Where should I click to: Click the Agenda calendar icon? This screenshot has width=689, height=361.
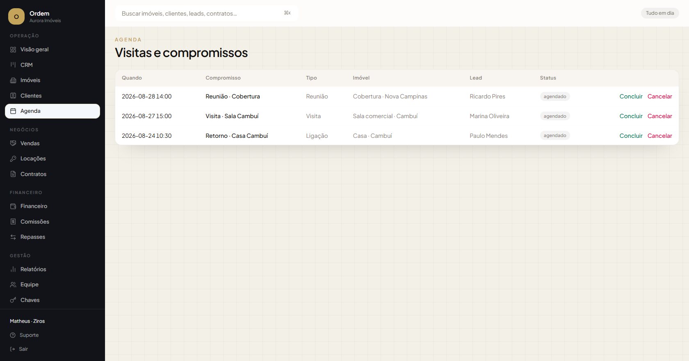(x=13, y=111)
